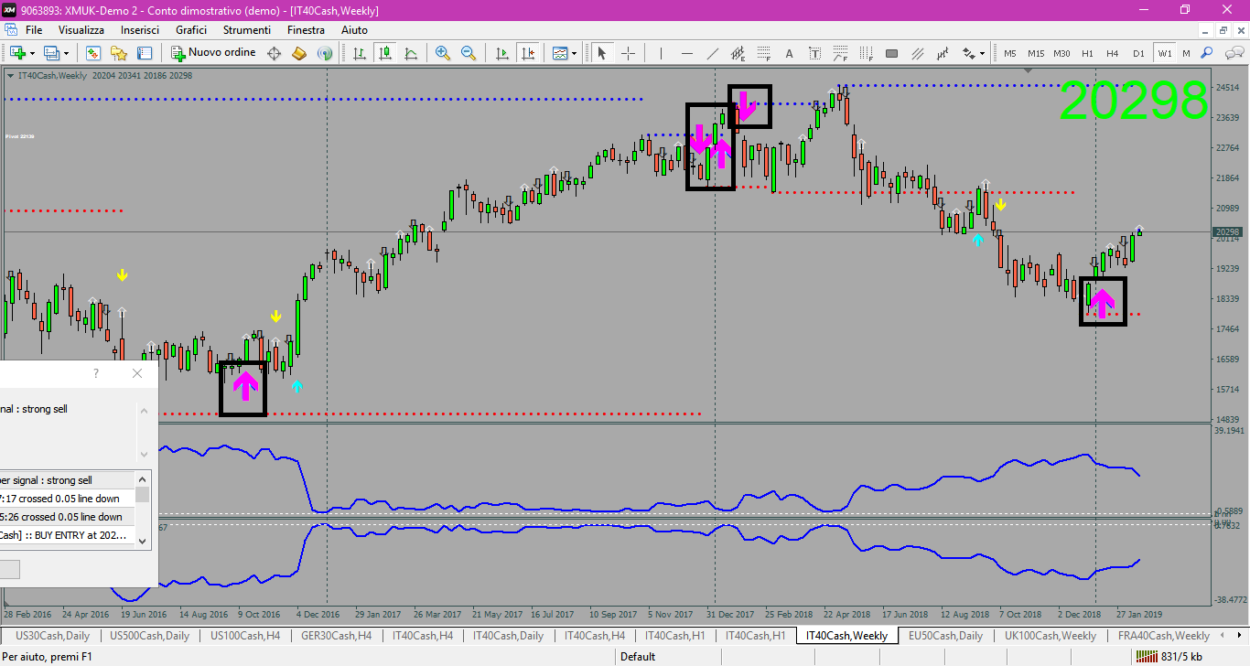Expand the new chart dropdown arrow
The height and width of the screenshot is (666, 1250).
point(32,53)
